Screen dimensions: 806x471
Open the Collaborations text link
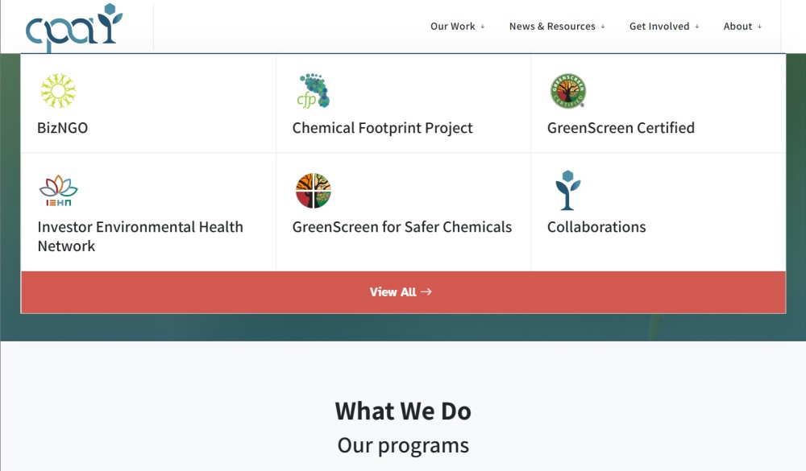[x=596, y=227]
